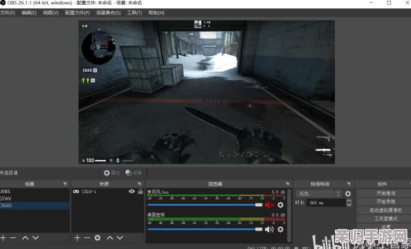Click 桌面音频 0.0 dB level readout
Image resolution: width=411 pixels, height=249 pixels.
(x=278, y=215)
